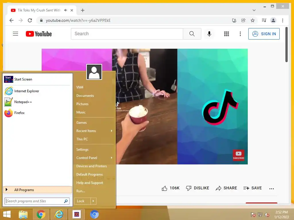294x220 pixels.
Task: Open a new tab with plus button
Action: coord(82,10)
